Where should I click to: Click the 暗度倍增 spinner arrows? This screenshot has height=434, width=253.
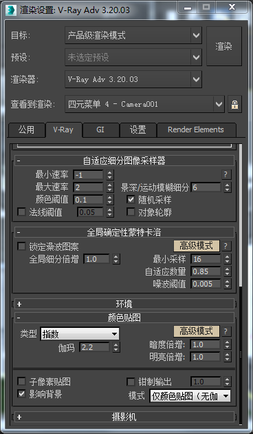[x=228, y=344]
